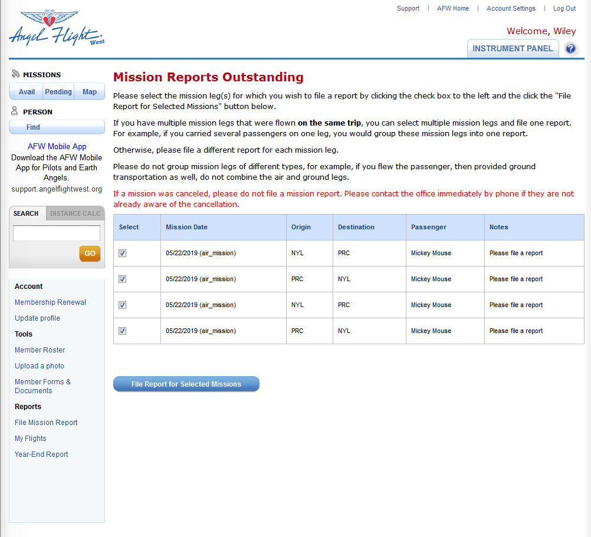
Task: Click the red canceled mission warning text
Action: (343, 199)
